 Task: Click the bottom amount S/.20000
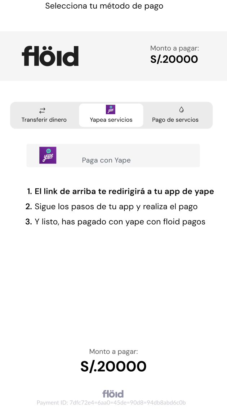[x=113, y=366]
